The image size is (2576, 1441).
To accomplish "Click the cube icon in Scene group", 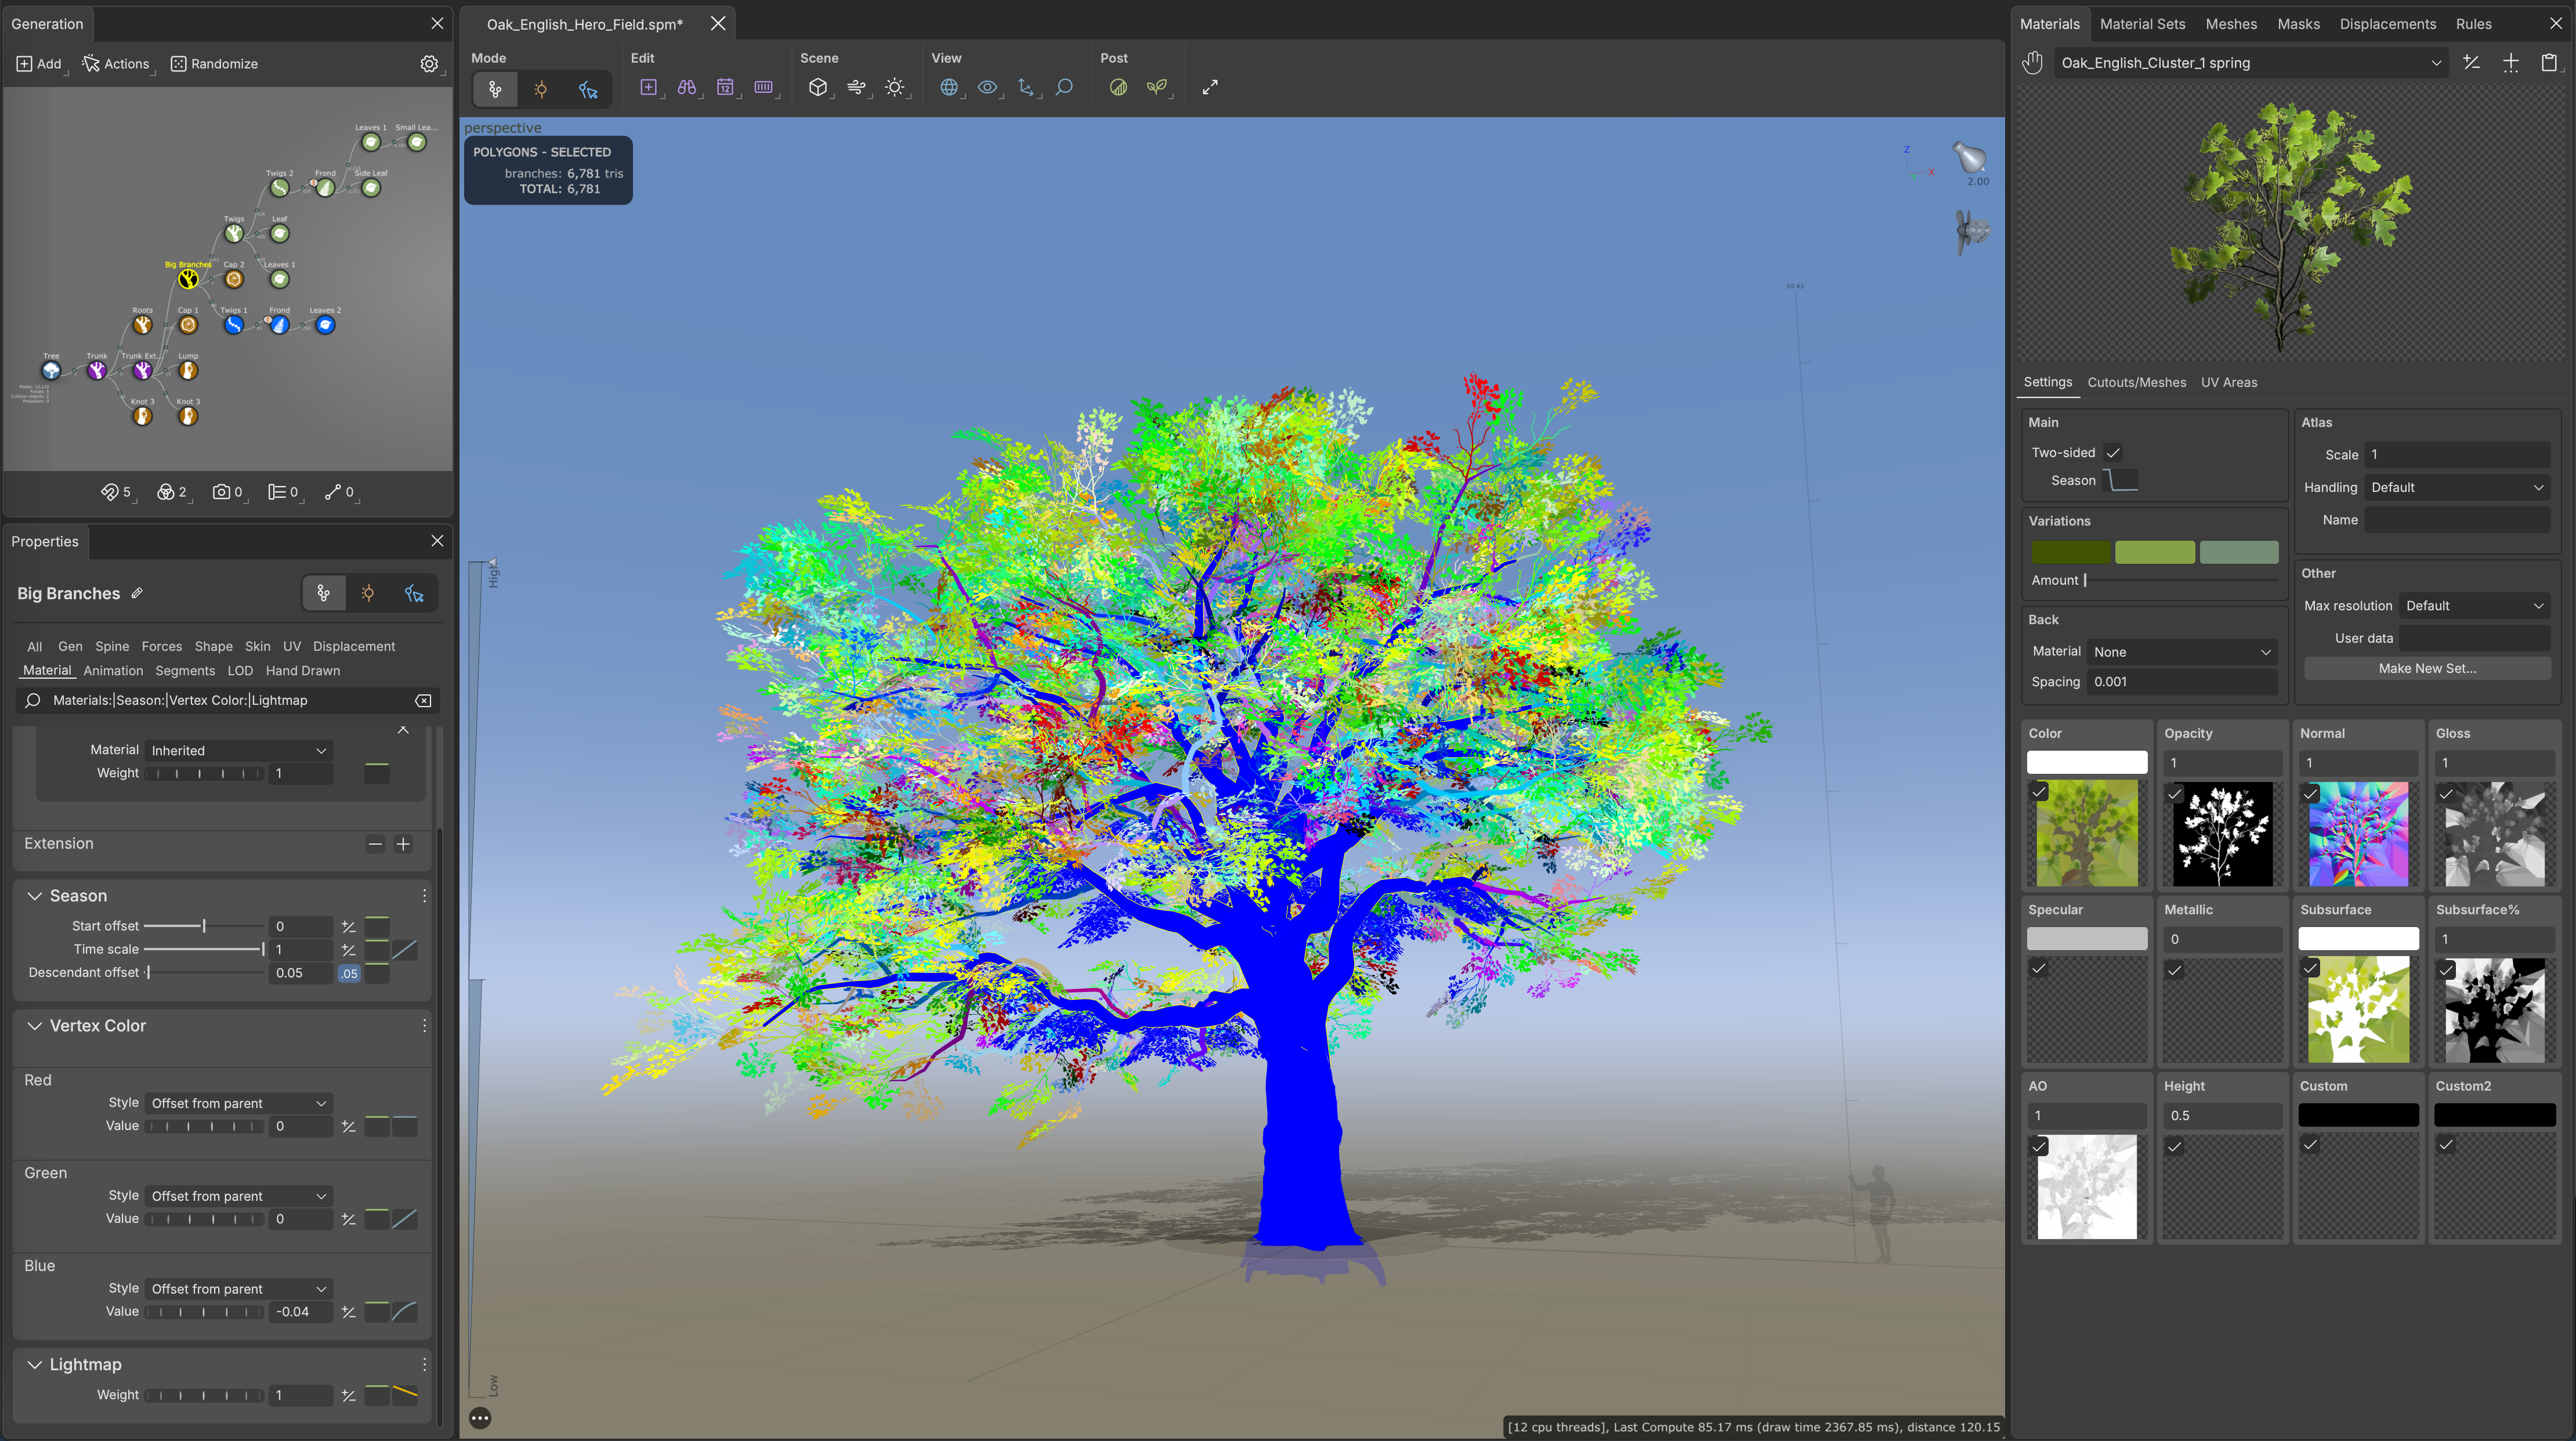I will click(818, 87).
